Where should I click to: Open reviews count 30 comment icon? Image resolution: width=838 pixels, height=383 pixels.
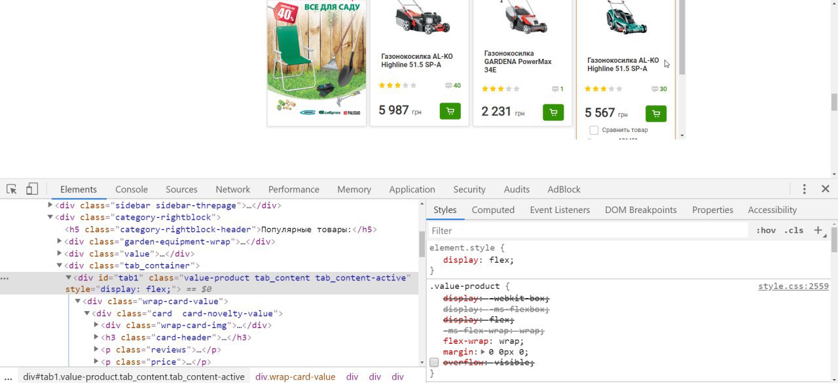[655, 89]
